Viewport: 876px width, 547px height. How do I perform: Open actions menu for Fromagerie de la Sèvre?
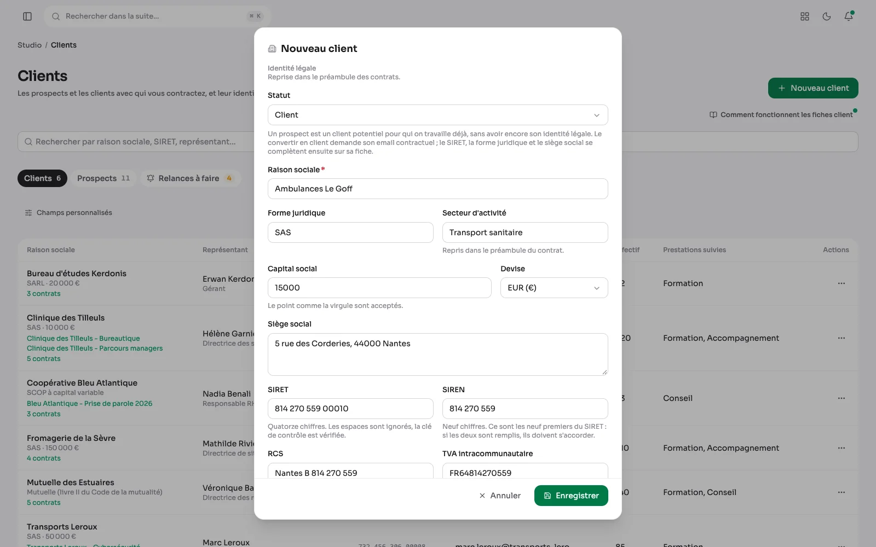842,448
